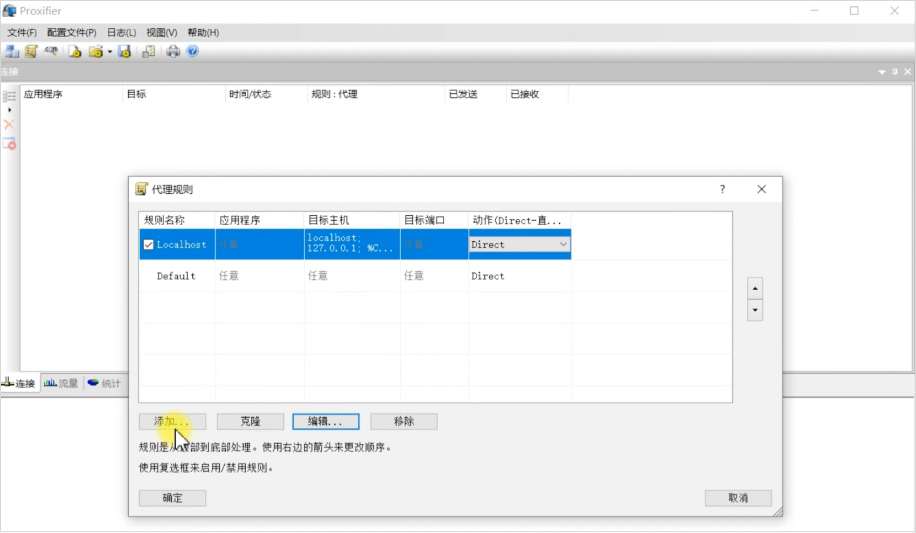The height and width of the screenshot is (533, 916).
Task: Click the Proxifier title bar app icon
Action: click(x=10, y=11)
